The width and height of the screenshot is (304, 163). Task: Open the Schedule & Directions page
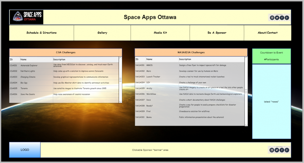[42, 33]
